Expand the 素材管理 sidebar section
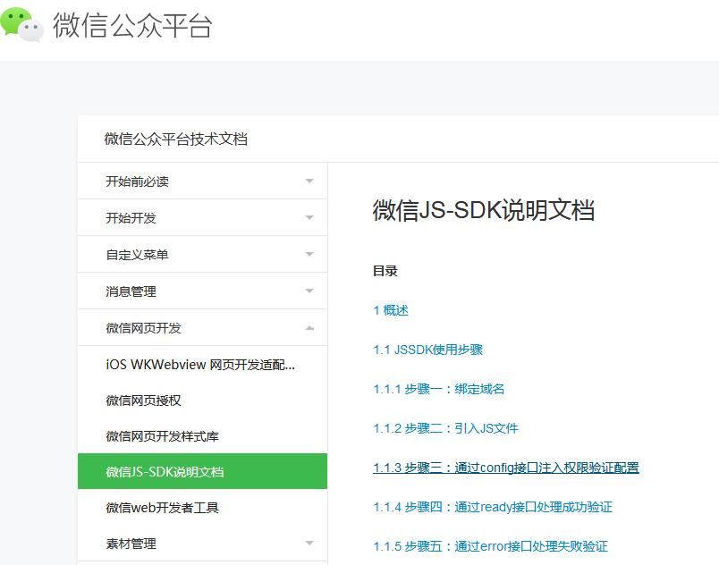Viewport: 719px width, 565px height. [202, 543]
